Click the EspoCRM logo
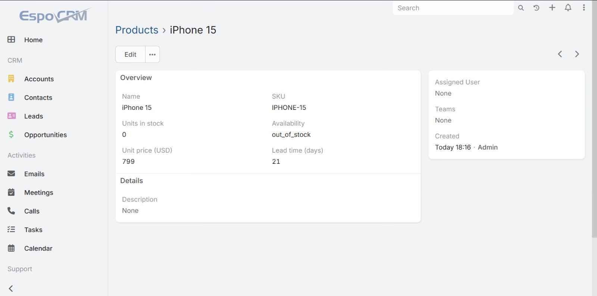 (54, 16)
